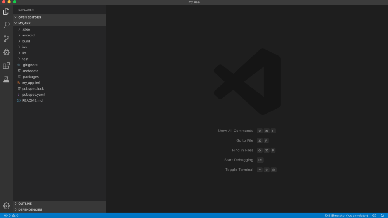The height and width of the screenshot is (218, 388).
Task: Click the warnings triangle in status bar
Action: [14, 216]
